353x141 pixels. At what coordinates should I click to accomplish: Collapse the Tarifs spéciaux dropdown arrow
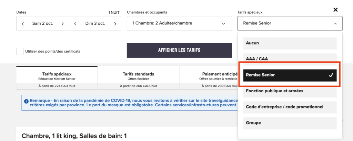click(335, 24)
